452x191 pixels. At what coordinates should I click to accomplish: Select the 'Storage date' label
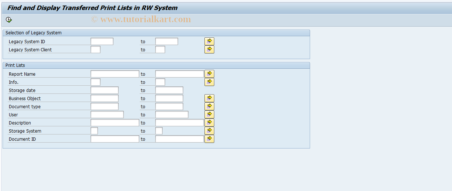pos(22,91)
